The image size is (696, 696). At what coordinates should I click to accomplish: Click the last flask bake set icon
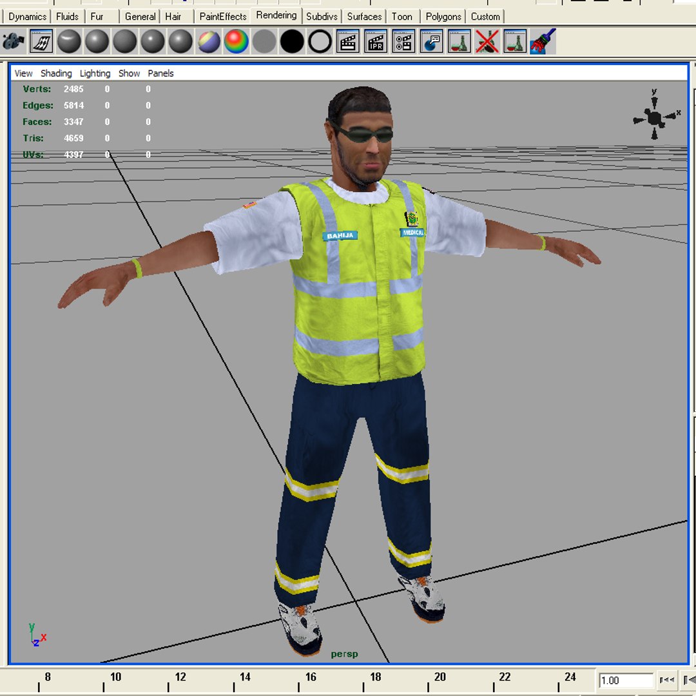coord(516,42)
